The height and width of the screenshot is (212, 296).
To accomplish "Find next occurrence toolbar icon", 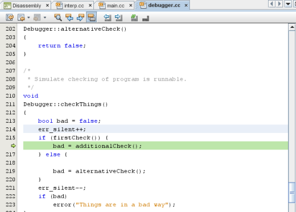I will click(x=80, y=18).
